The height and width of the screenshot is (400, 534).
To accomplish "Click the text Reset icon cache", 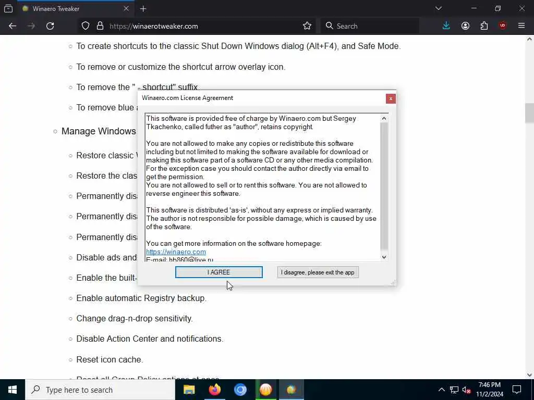I will [110, 359].
